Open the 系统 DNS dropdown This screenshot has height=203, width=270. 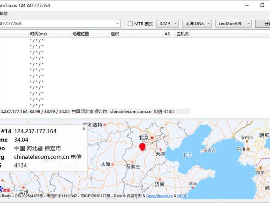197,24
